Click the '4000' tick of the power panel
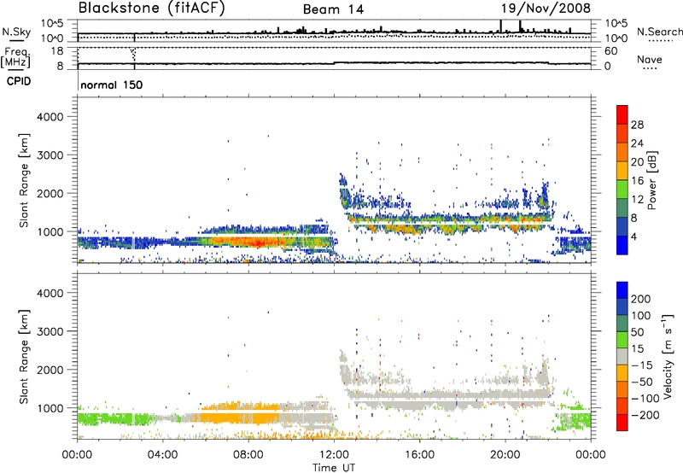Screen dimensions: 683x473 (50, 117)
